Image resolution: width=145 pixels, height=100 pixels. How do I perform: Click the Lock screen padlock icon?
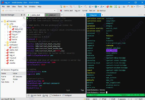[x=119, y=7]
